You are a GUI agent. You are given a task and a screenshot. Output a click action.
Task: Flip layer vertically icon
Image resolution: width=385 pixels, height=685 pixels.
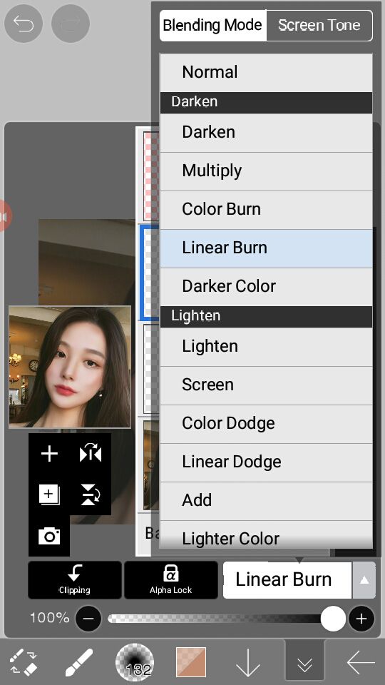tap(91, 495)
